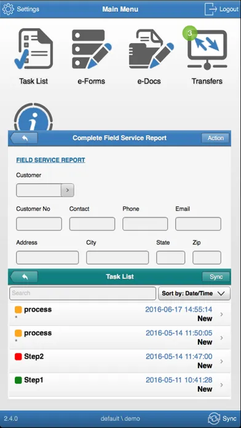Click the Main Menu title
Viewport: 241px width, 428px height.
pyautogui.click(x=120, y=9)
